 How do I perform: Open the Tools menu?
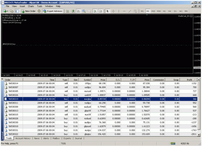point(39,6)
